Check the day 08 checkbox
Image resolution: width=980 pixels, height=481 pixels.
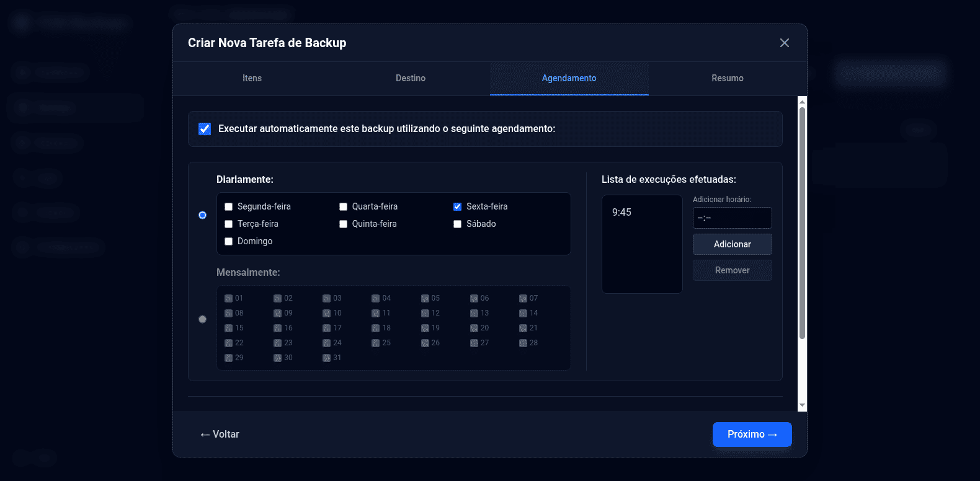tap(228, 314)
